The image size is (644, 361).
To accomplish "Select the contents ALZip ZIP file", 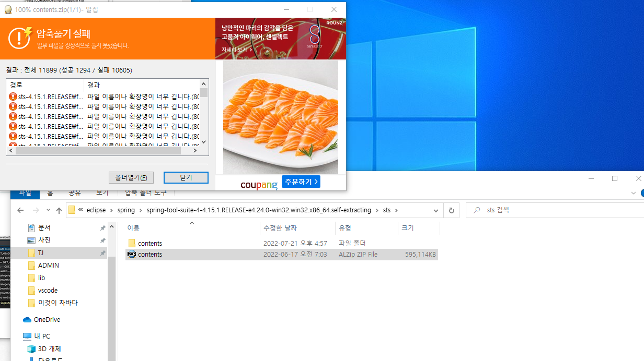I will point(282,255).
